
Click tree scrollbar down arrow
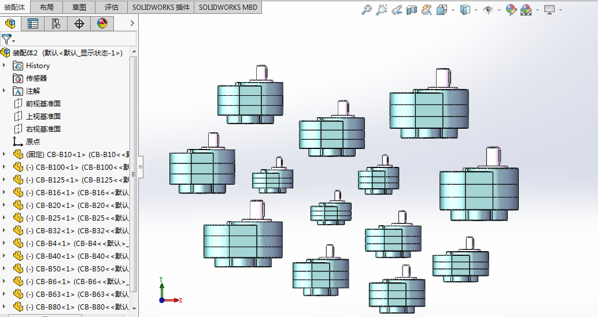tap(134, 308)
